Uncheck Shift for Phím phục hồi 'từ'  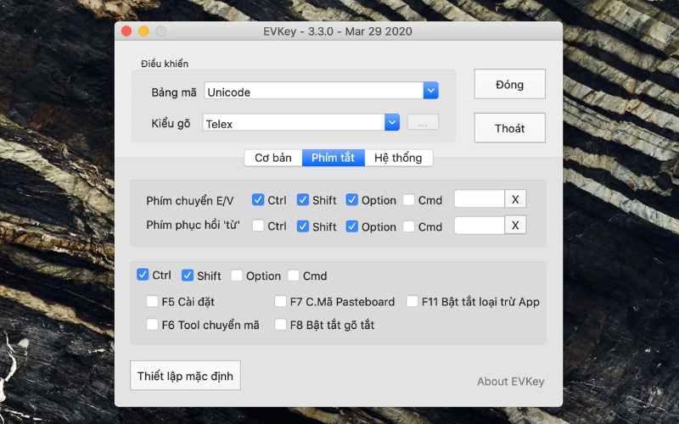click(x=303, y=226)
